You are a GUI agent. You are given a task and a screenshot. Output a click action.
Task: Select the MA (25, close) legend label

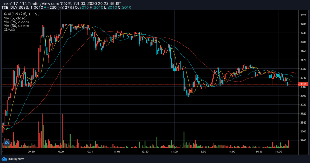(x=16, y=22)
